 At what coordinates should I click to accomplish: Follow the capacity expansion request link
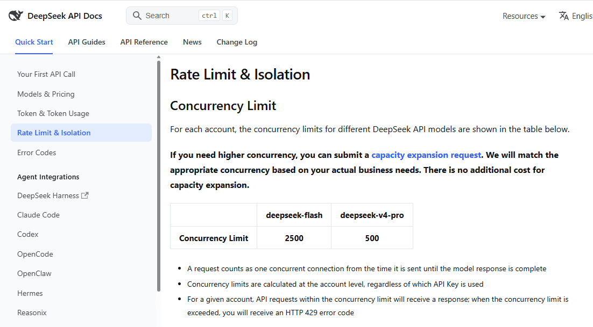click(x=426, y=155)
